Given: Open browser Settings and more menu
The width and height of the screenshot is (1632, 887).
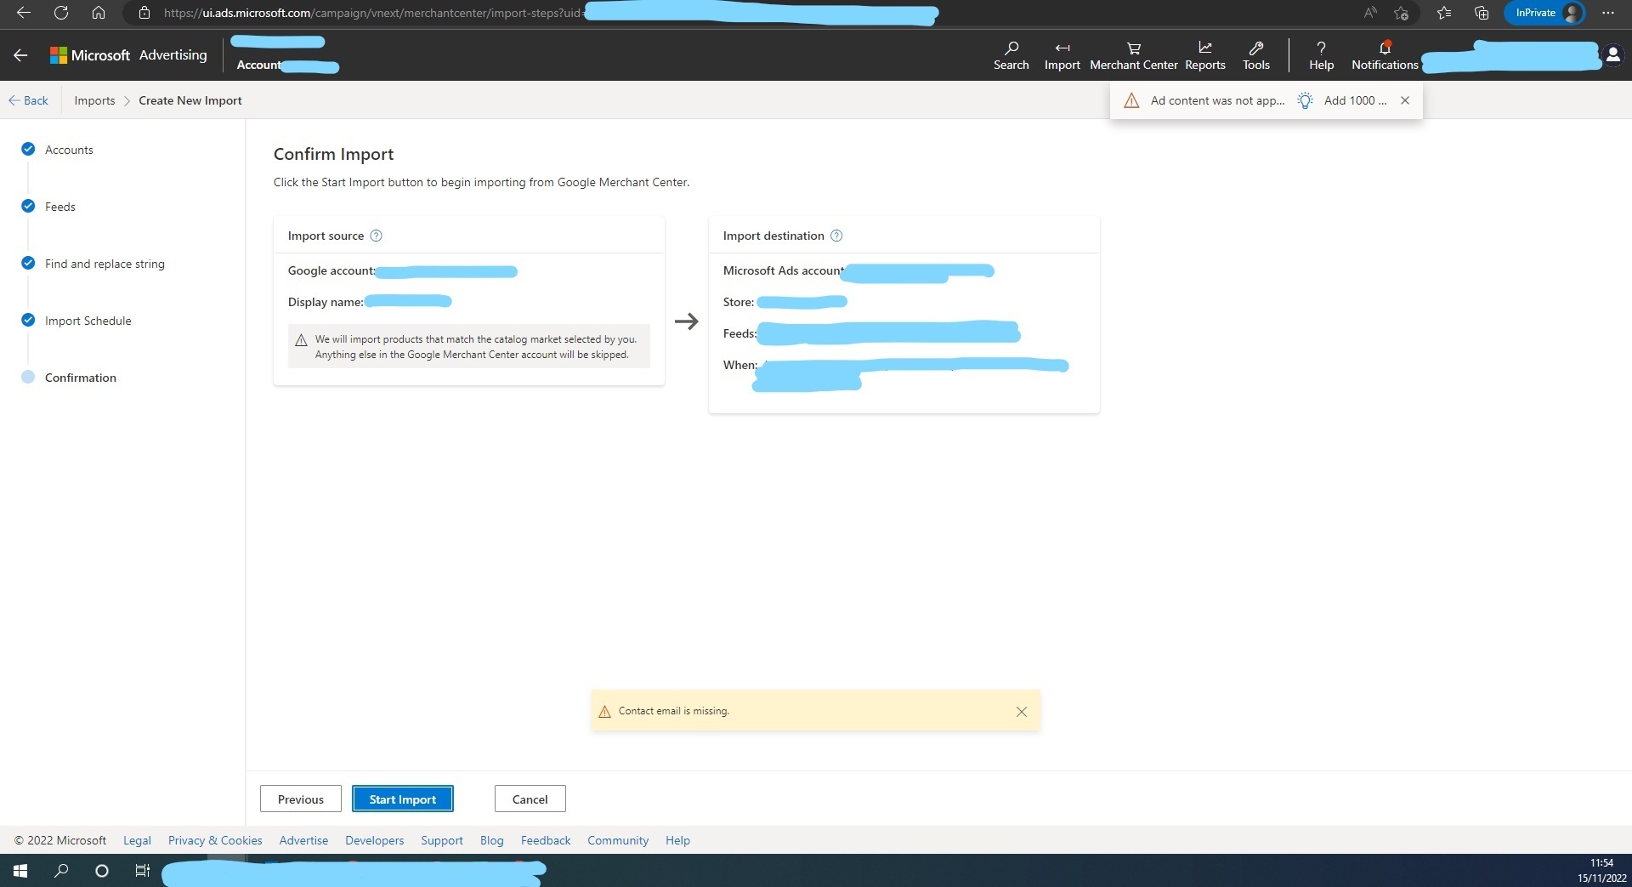Looking at the screenshot, I should click(1607, 13).
